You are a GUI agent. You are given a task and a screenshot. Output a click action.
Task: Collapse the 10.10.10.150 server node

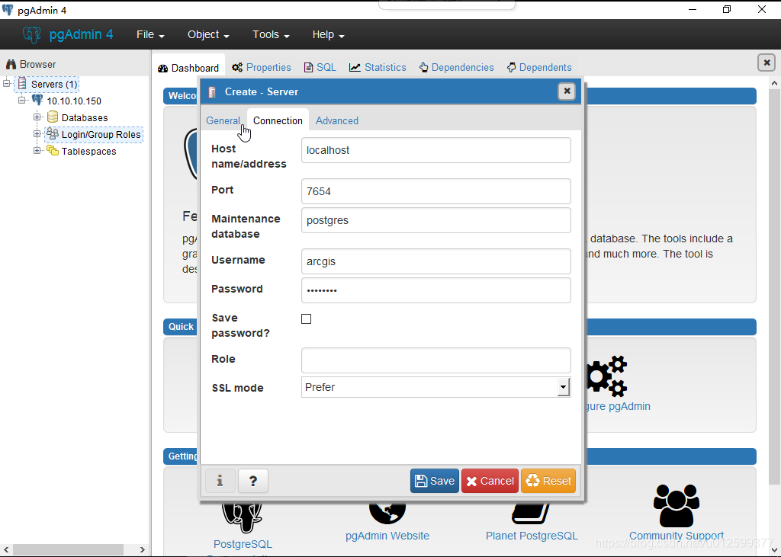[x=22, y=100]
